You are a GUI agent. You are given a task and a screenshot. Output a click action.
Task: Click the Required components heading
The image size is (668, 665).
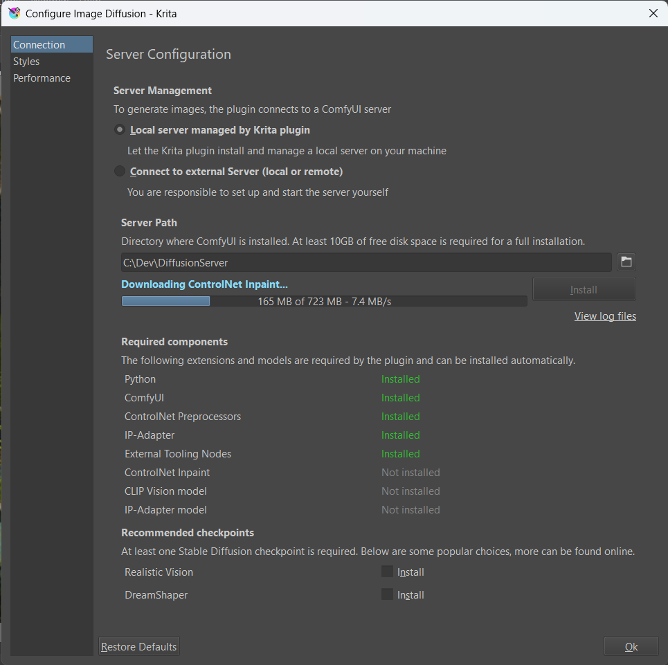174,342
